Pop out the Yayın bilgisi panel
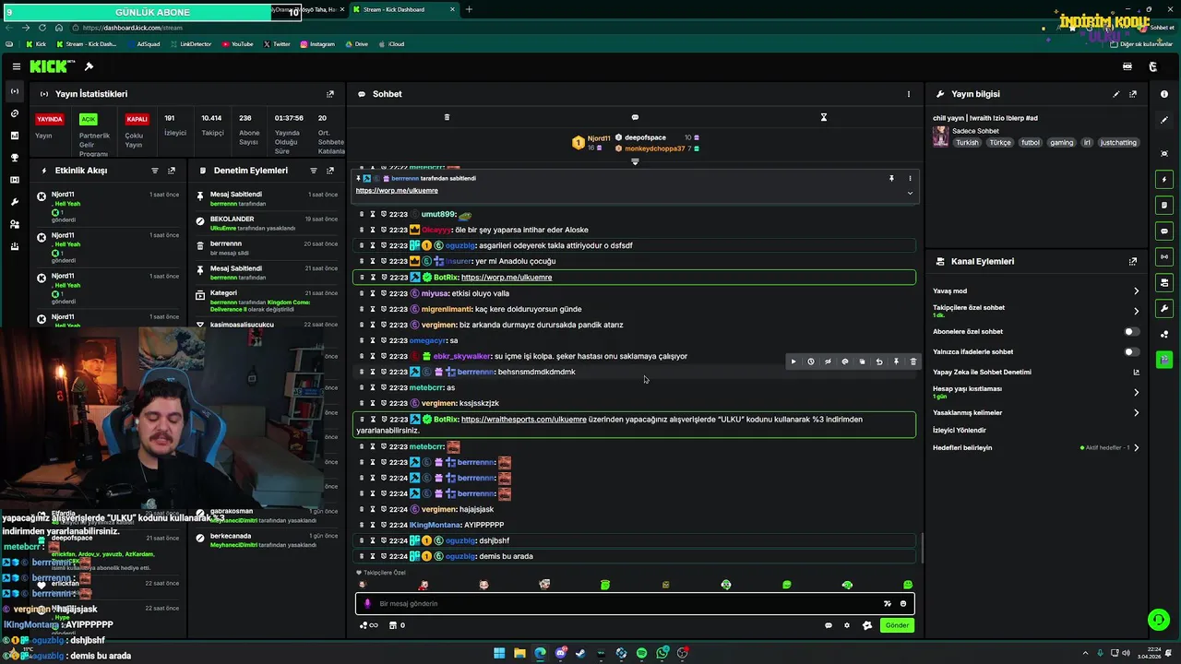The height and width of the screenshot is (664, 1181). (x=1133, y=94)
